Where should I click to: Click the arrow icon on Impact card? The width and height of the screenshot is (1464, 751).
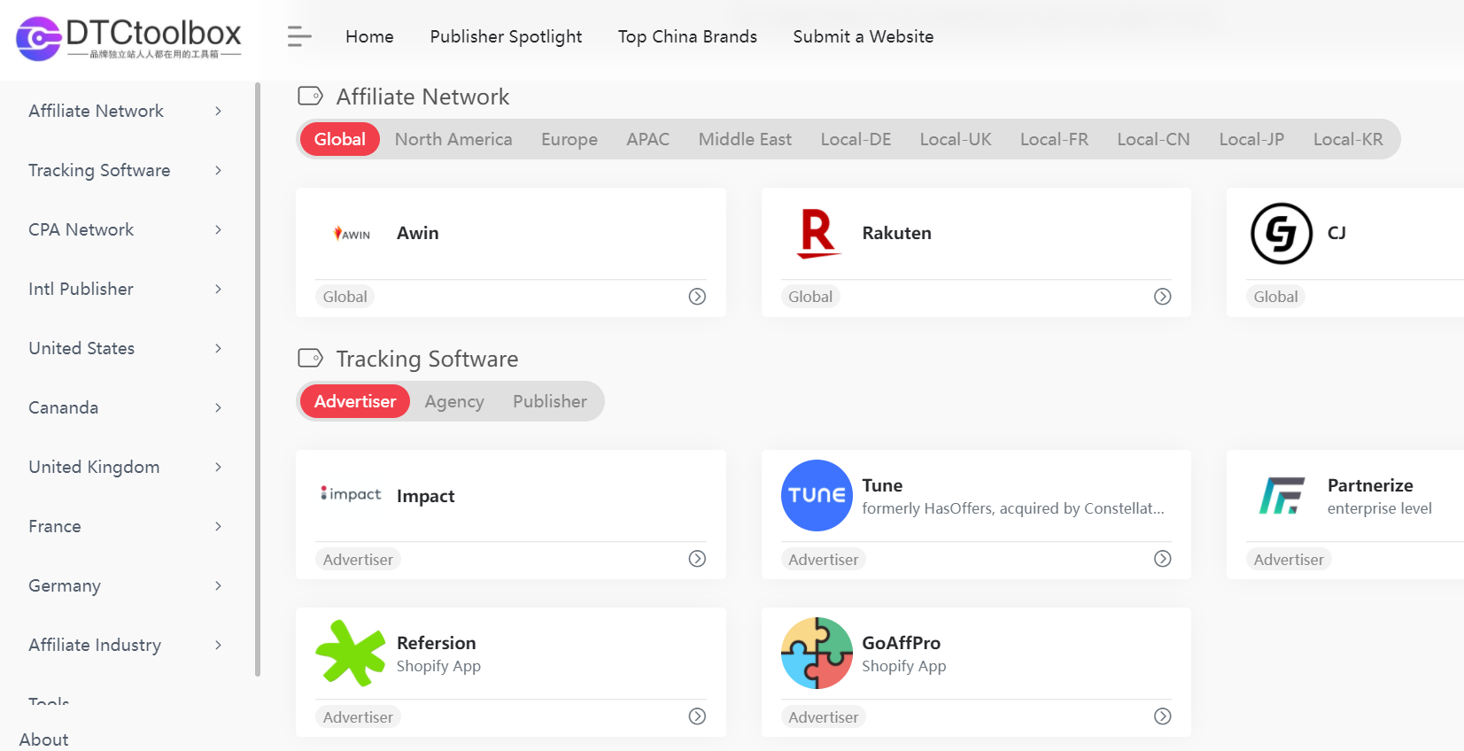point(697,559)
